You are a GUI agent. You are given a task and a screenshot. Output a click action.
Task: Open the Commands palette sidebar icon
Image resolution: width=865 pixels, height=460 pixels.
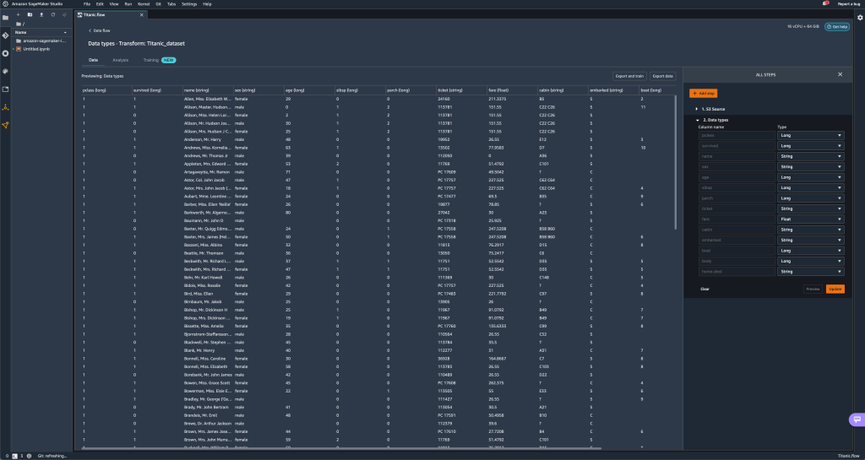point(6,71)
